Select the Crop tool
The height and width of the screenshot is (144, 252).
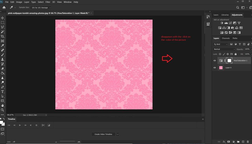coord(3,36)
